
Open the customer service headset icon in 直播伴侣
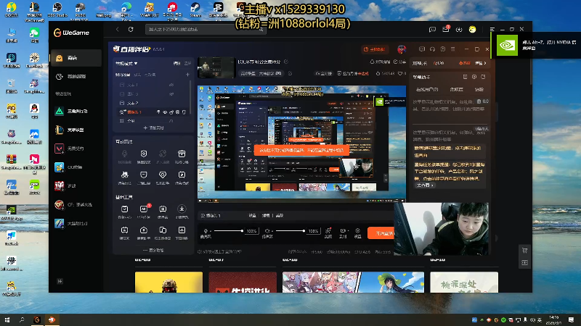(x=432, y=49)
